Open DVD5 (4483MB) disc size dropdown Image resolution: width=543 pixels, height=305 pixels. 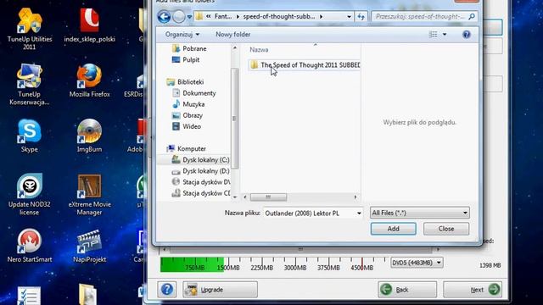pyautogui.click(x=417, y=263)
